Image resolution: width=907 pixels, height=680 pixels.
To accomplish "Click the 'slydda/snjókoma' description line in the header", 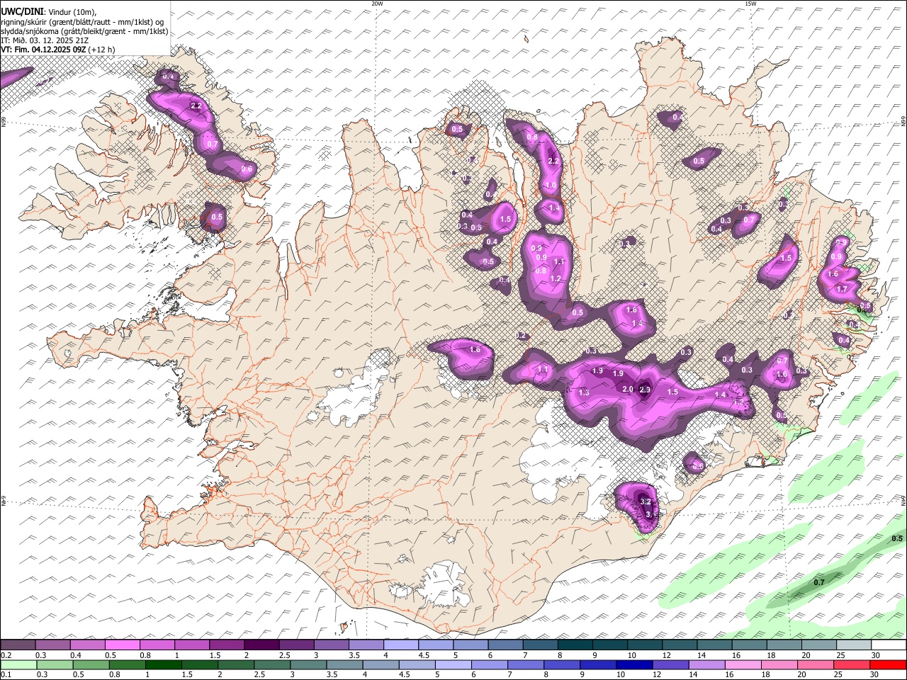I will tap(84, 31).
